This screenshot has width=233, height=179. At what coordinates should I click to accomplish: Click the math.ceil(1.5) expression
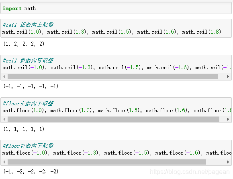tap(112, 32)
